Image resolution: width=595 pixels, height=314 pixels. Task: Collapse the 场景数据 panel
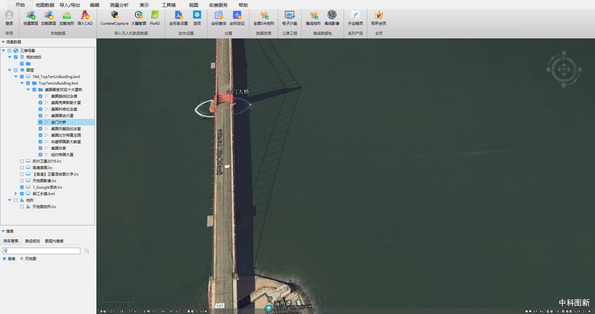click(3, 42)
